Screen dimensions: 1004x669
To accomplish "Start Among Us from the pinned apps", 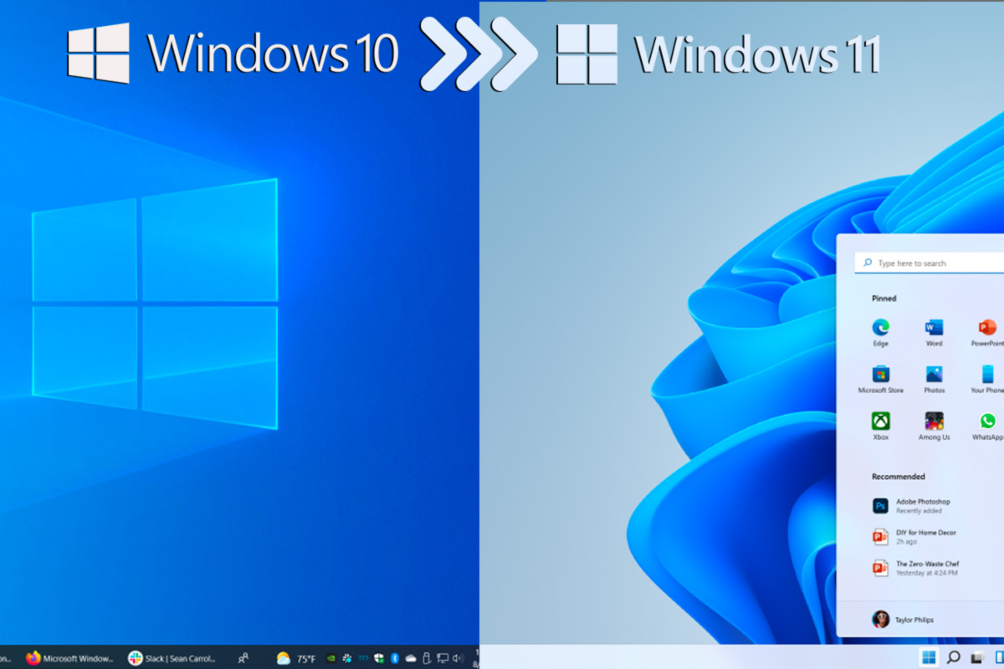I will tap(934, 421).
